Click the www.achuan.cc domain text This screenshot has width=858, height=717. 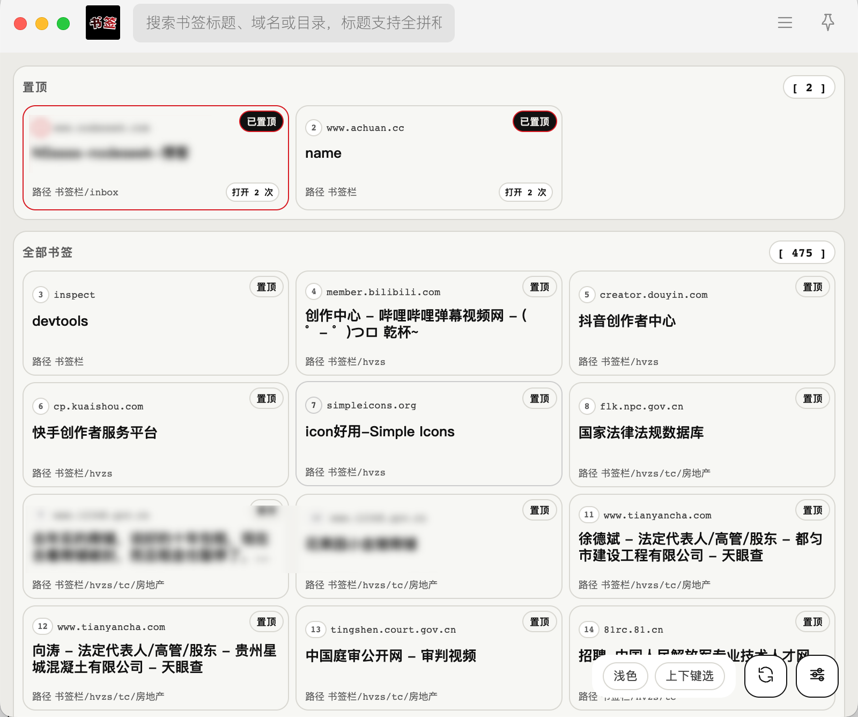click(x=365, y=128)
